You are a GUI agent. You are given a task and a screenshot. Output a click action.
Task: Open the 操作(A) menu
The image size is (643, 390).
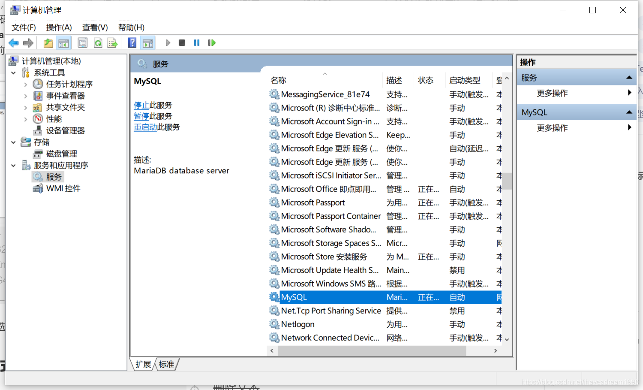59,27
